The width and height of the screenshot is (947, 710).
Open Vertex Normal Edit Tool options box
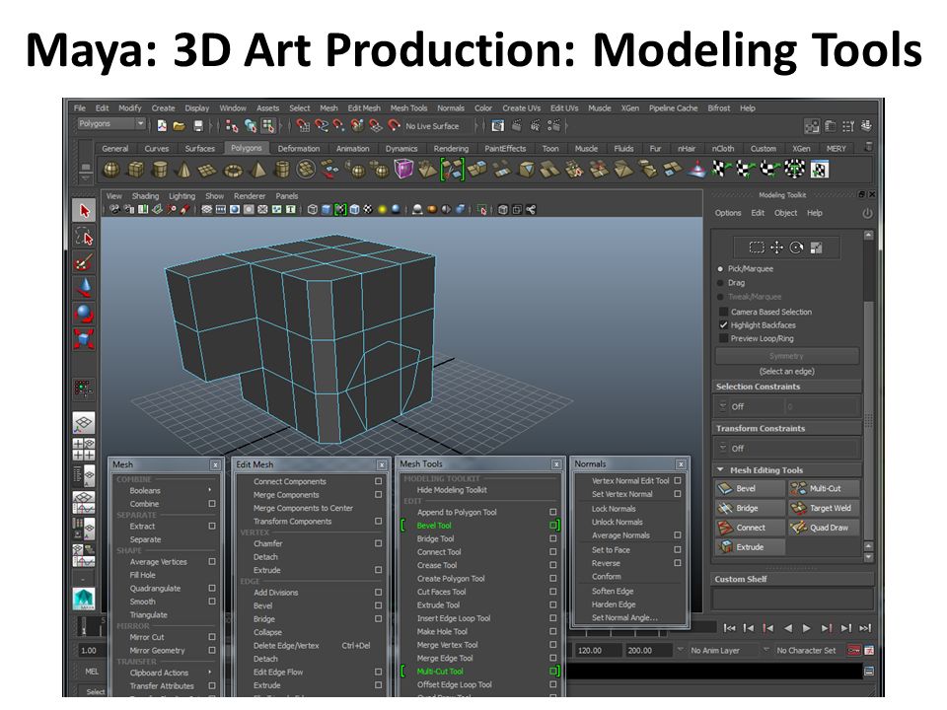point(678,480)
